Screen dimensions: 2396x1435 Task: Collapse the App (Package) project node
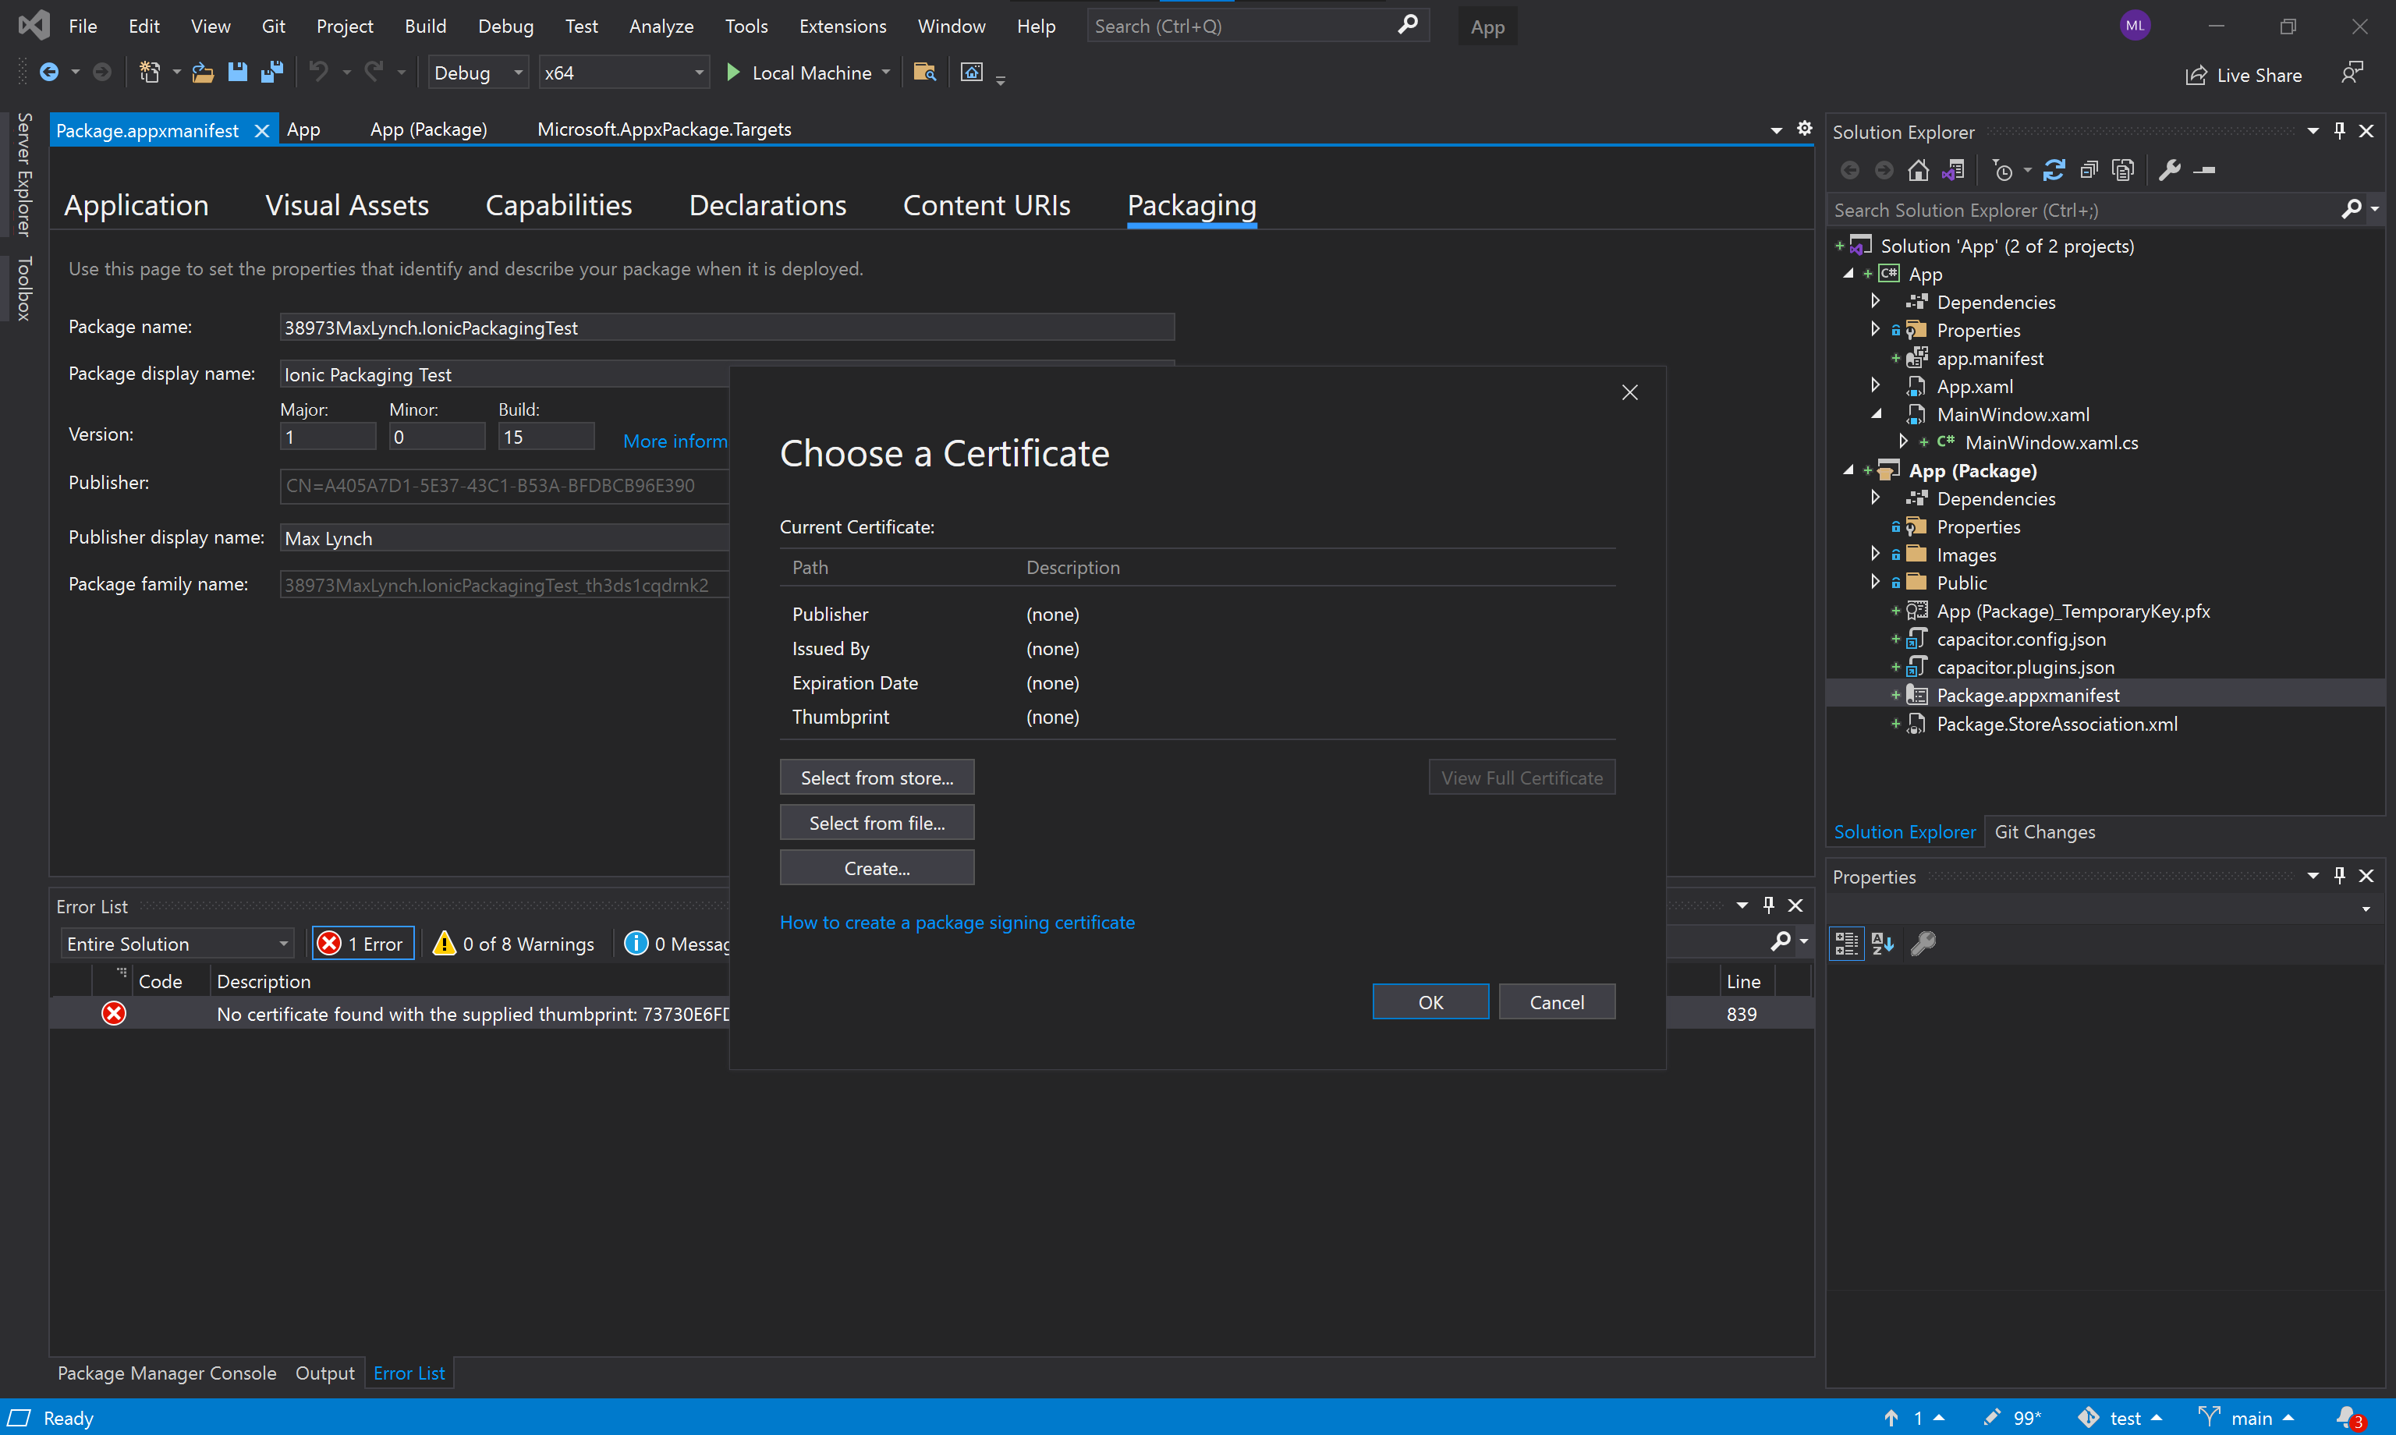click(1848, 470)
